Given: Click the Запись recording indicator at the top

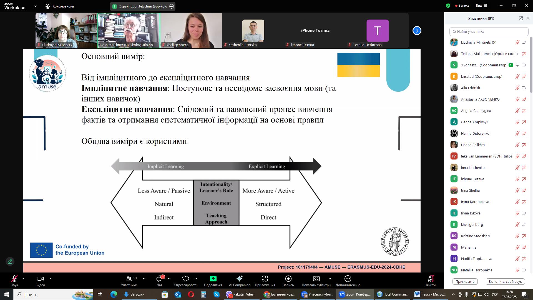Looking at the screenshot, I should 462,6.
